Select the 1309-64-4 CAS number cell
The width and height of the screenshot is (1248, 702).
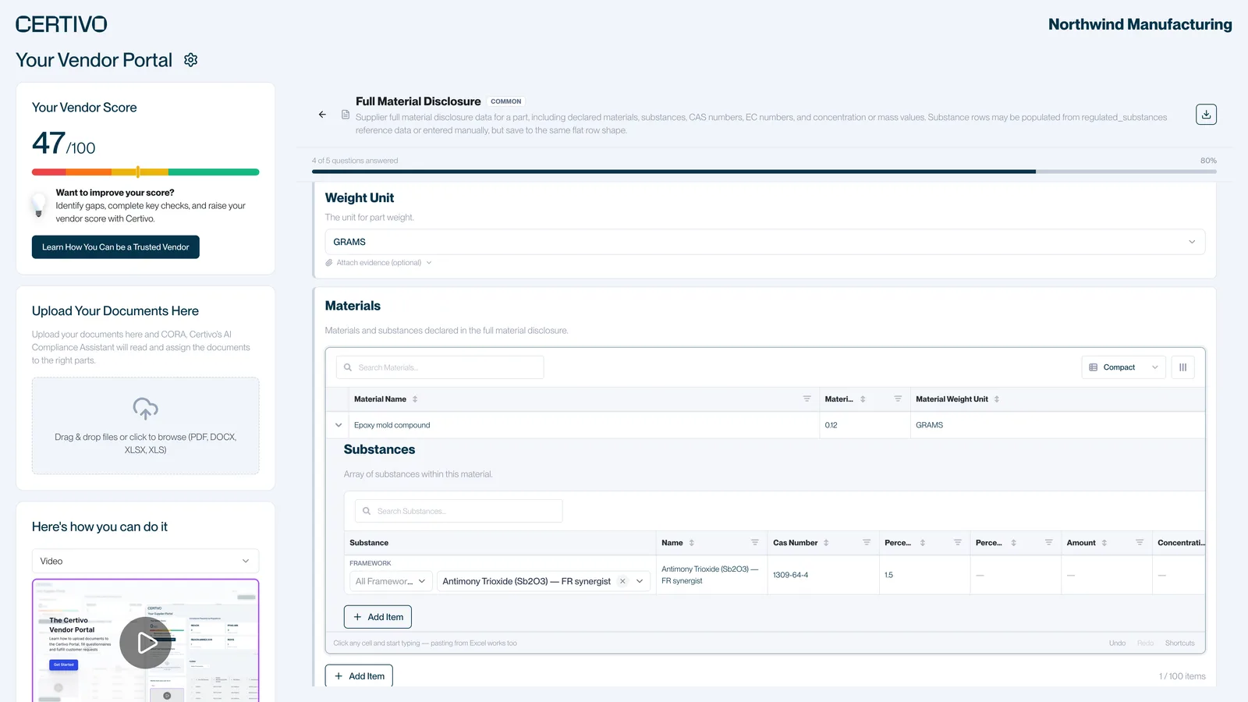[x=823, y=575]
